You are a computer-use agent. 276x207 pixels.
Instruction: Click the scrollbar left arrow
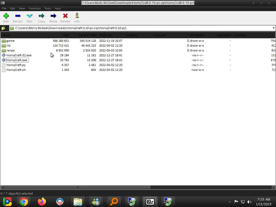click(x=2, y=188)
